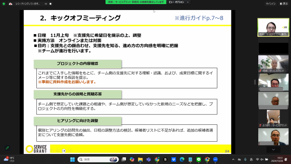
Task: Open File Explorer from the taskbar
Action: (140, 159)
